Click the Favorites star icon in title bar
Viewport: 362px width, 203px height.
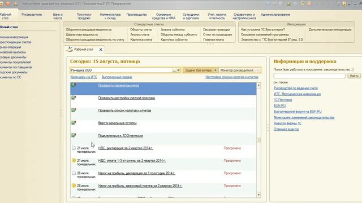coord(16,4)
